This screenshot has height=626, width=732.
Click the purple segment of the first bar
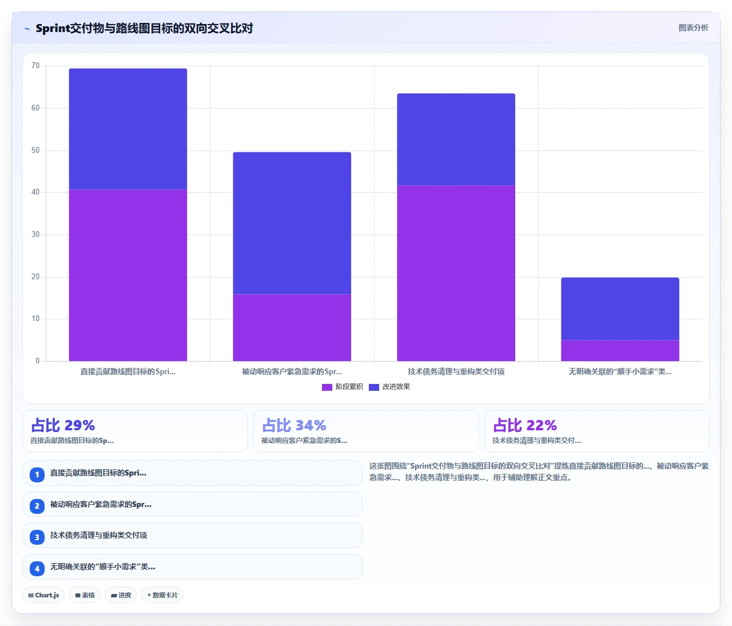[x=128, y=275]
